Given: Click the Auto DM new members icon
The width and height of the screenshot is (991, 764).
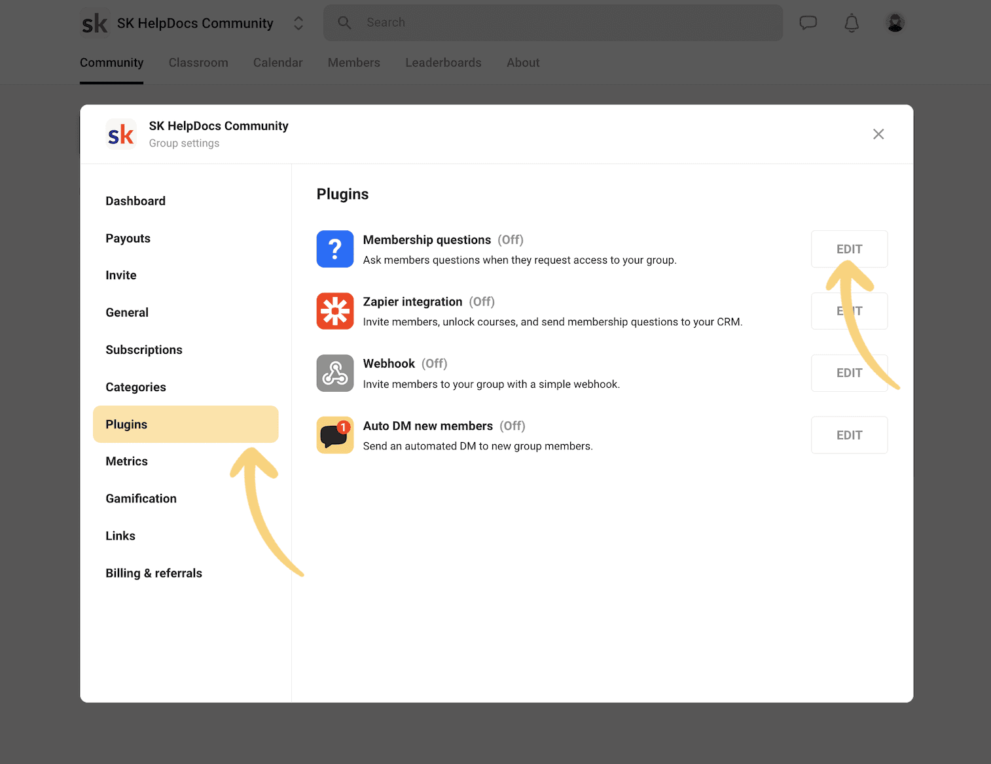Looking at the screenshot, I should point(334,435).
